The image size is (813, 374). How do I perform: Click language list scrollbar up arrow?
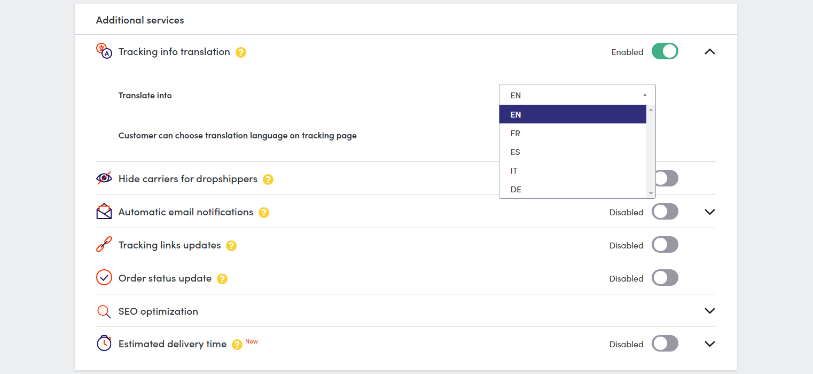pyautogui.click(x=651, y=110)
